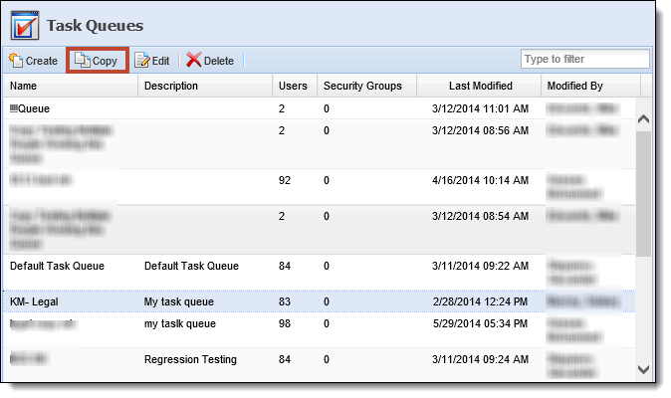Click the Copy toolbar button
671x398 pixels.
[x=98, y=61]
